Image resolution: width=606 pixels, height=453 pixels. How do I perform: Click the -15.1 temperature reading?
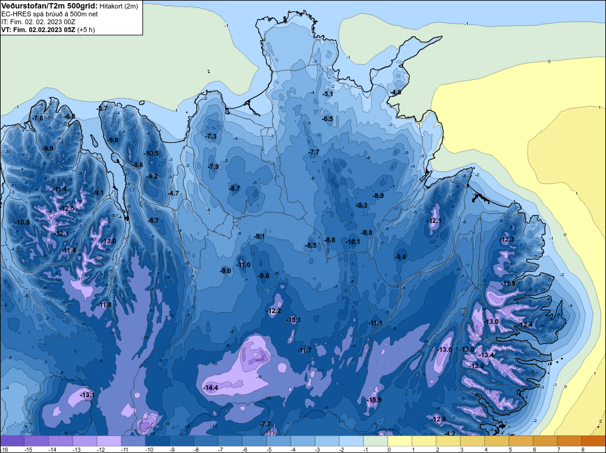pos(294,320)
